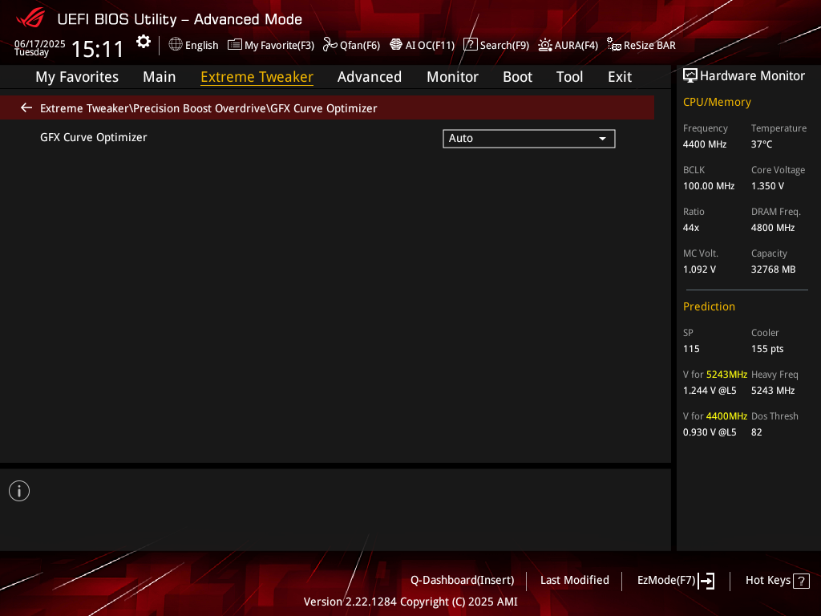This screenshot has width=821, height=616.
Task: Click the 15:11 clock display
Action: click(x=97, y=49)
